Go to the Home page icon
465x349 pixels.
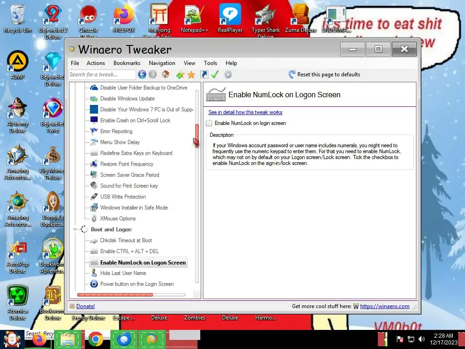point(165,74)
